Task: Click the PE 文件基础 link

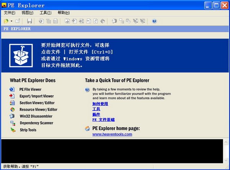Action: click(103, 120)
